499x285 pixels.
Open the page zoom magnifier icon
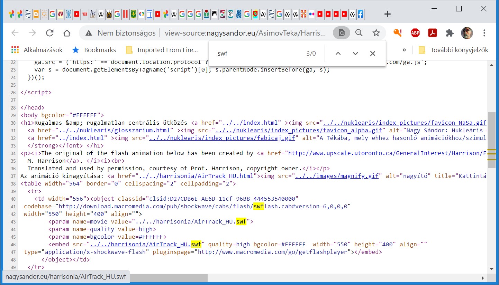coord(359,33)
